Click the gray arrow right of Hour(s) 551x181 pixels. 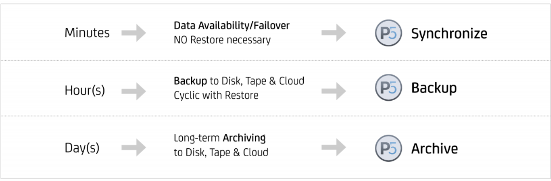coord(134,90)
